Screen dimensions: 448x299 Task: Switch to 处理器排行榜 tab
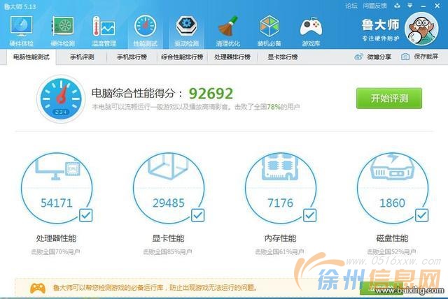[232, 57]
